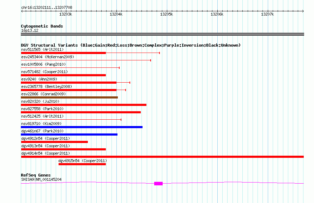Select the dgv4913n54 (Cooper2011) label
This screenshot has height=203, width=314.
pyautogui.click(x=46, y=146)
